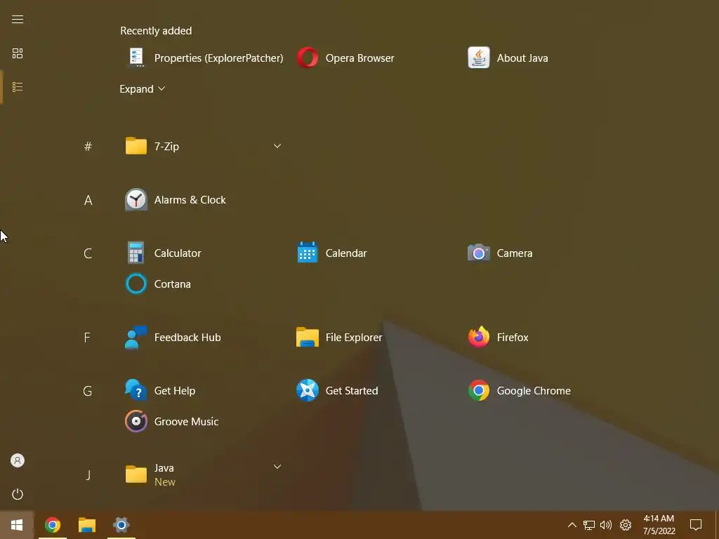The height and width of the screenshot is (539, 719).
Task: Expand the Start hamburger menu
Action: (x=18, y=19)
